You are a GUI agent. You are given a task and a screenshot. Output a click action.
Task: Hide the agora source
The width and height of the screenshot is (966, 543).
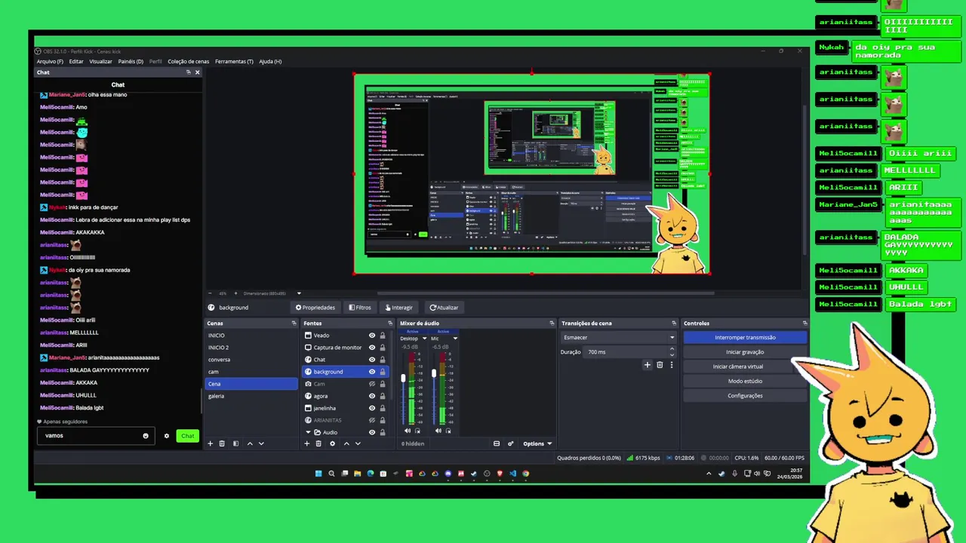pyautogui.click(x=372, y=396)
